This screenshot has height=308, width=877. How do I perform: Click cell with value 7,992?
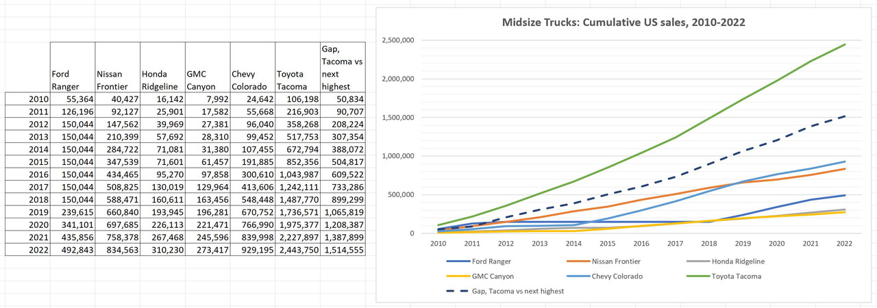207,99
